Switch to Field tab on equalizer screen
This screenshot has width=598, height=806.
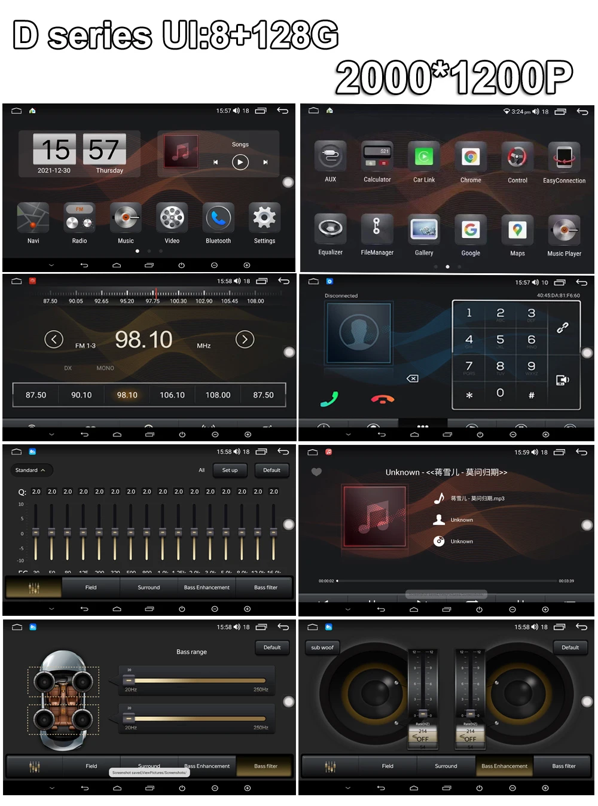[x=91, y=587]
